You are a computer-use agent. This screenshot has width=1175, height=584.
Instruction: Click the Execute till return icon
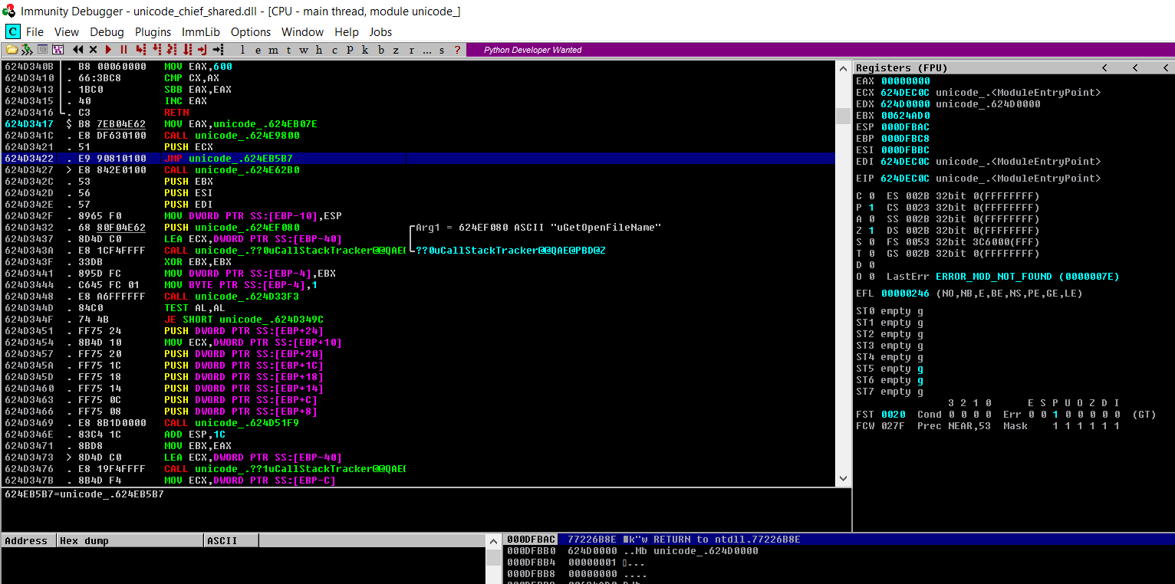202,50
